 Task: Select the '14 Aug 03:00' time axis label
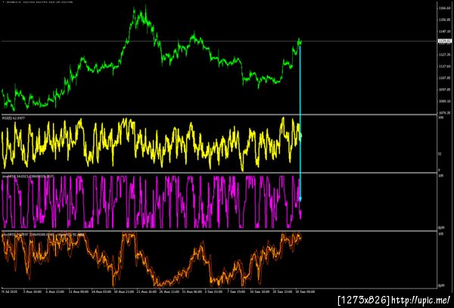pyautogui.click(x=101, y=292)
